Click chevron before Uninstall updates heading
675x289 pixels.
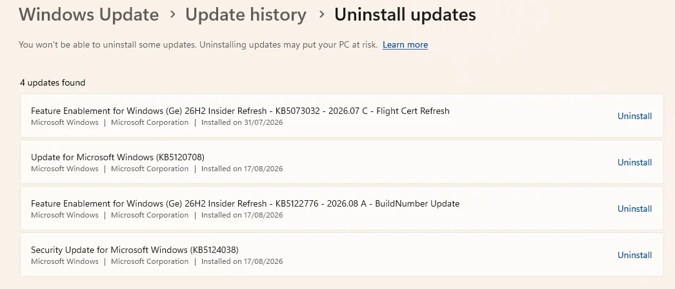click(321, 15)
